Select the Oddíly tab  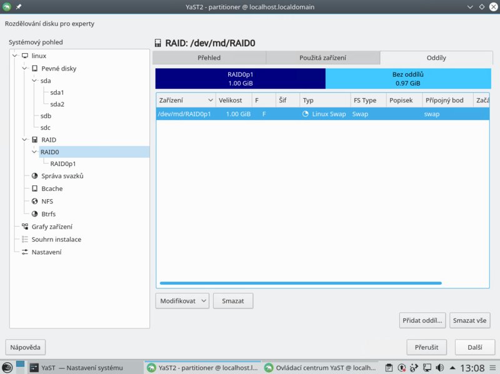pos(436,57)
